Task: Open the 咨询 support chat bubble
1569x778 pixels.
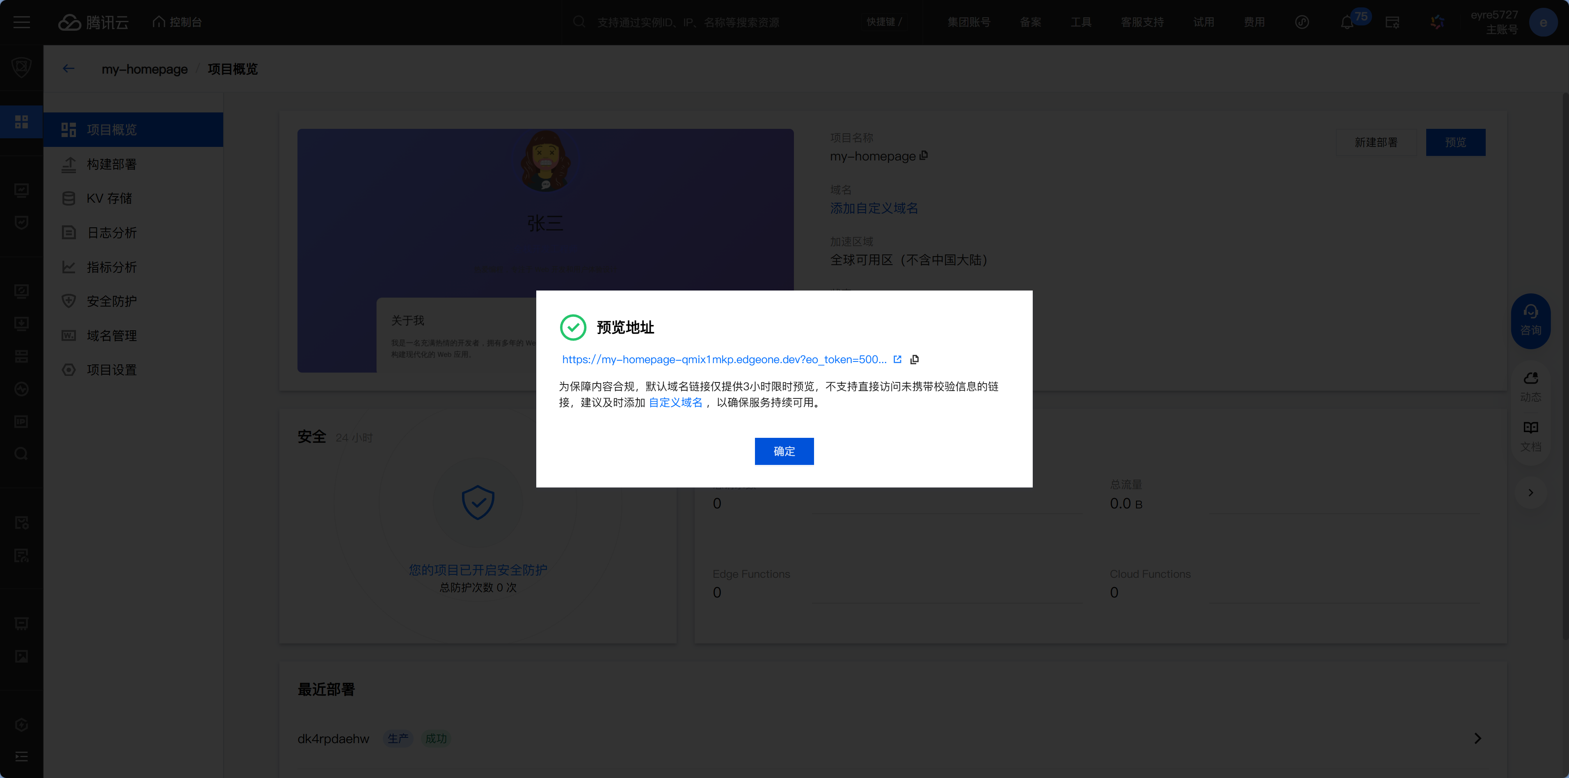Action: (x=1530, y=320)
